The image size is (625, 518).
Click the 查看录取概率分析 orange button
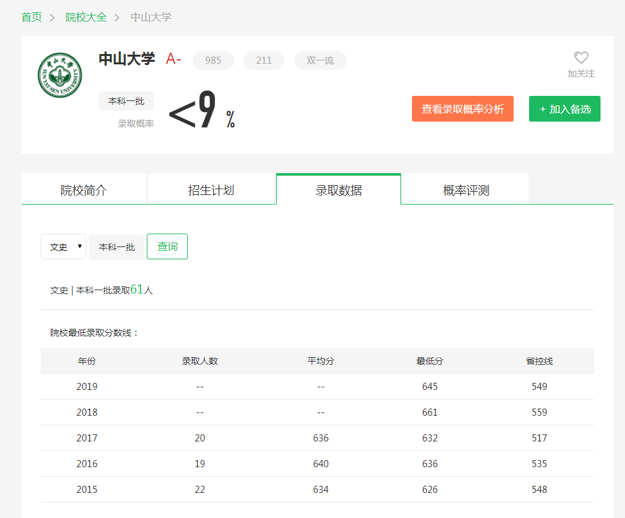pos(462,109)
